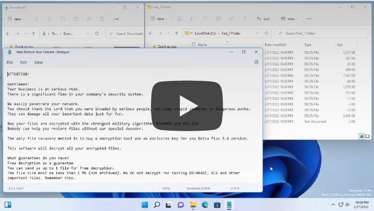Screen dimensions: 374x211
Task: Open Notepad settings gear icon
Action: click(x=256, y=62)
